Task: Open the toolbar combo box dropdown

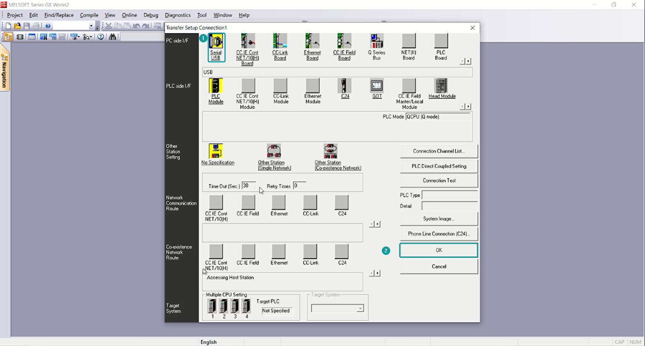Action: pos(91,26)
